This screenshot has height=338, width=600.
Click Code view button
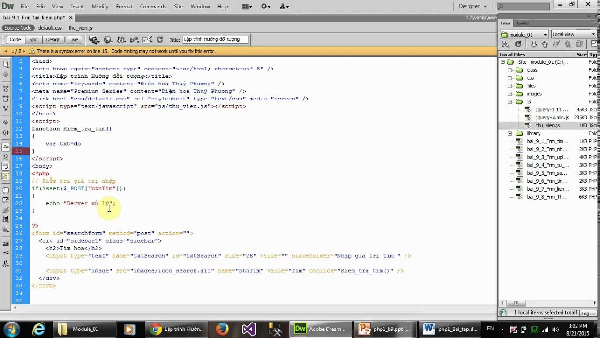click(x=15, y=40)
